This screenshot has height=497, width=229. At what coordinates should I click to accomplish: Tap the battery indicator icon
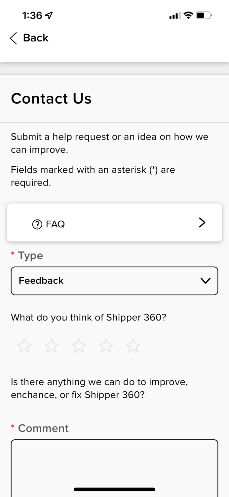pos(204,15)
